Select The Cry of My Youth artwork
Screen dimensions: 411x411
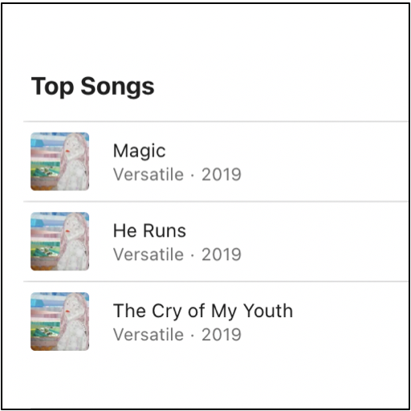pyautogui.click(x=60, y=321)
